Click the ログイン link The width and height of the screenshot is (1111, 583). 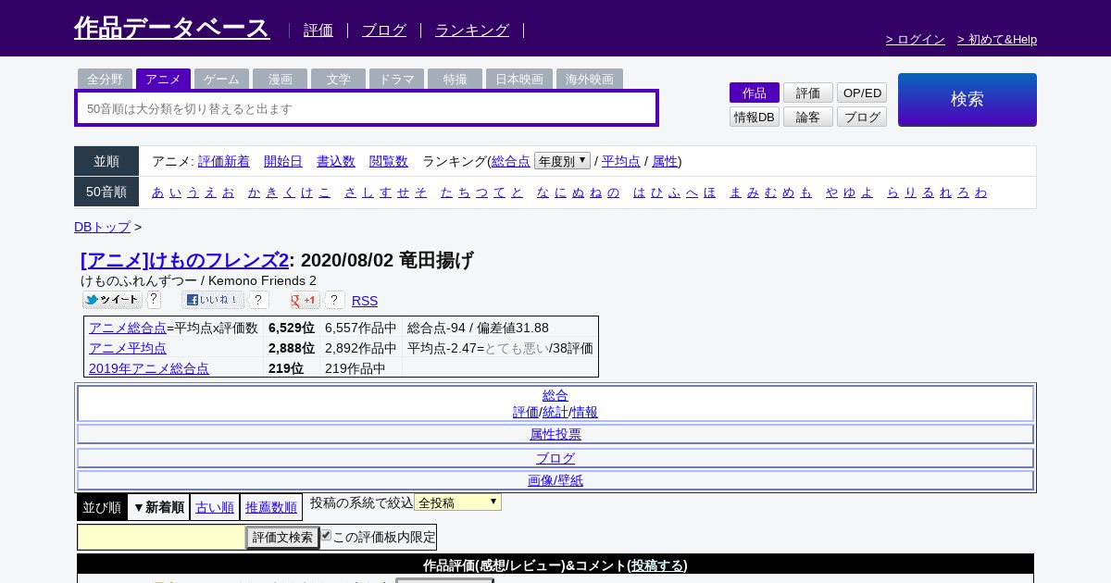(916, 39)
